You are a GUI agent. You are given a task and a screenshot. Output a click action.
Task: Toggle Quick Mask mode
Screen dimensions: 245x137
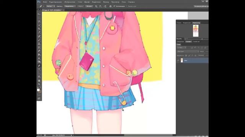39,95
